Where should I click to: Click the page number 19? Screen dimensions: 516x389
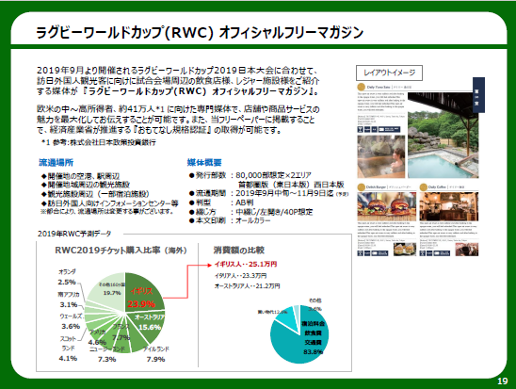tap(503, 381)
